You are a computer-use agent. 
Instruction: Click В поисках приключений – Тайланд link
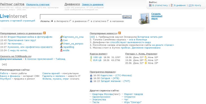(x=45, y=59)
